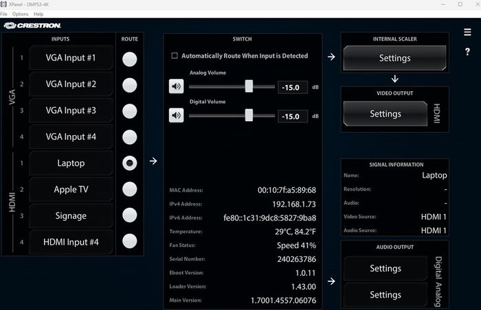Click the Digital Volume -15.0 dB field

293,117
